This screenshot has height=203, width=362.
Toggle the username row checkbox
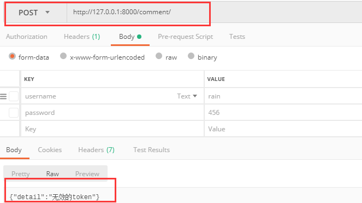(x=14, y=96)
